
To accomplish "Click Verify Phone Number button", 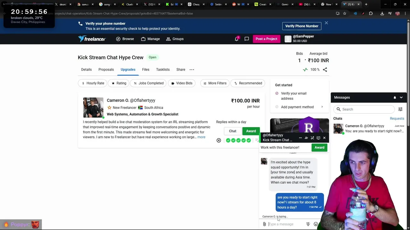I will [302, 26].
